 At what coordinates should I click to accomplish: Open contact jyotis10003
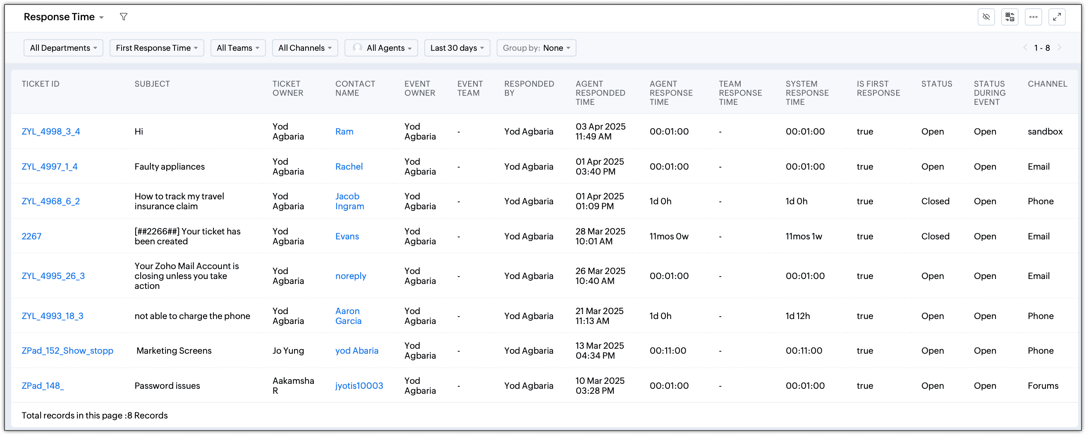point(359,386)
